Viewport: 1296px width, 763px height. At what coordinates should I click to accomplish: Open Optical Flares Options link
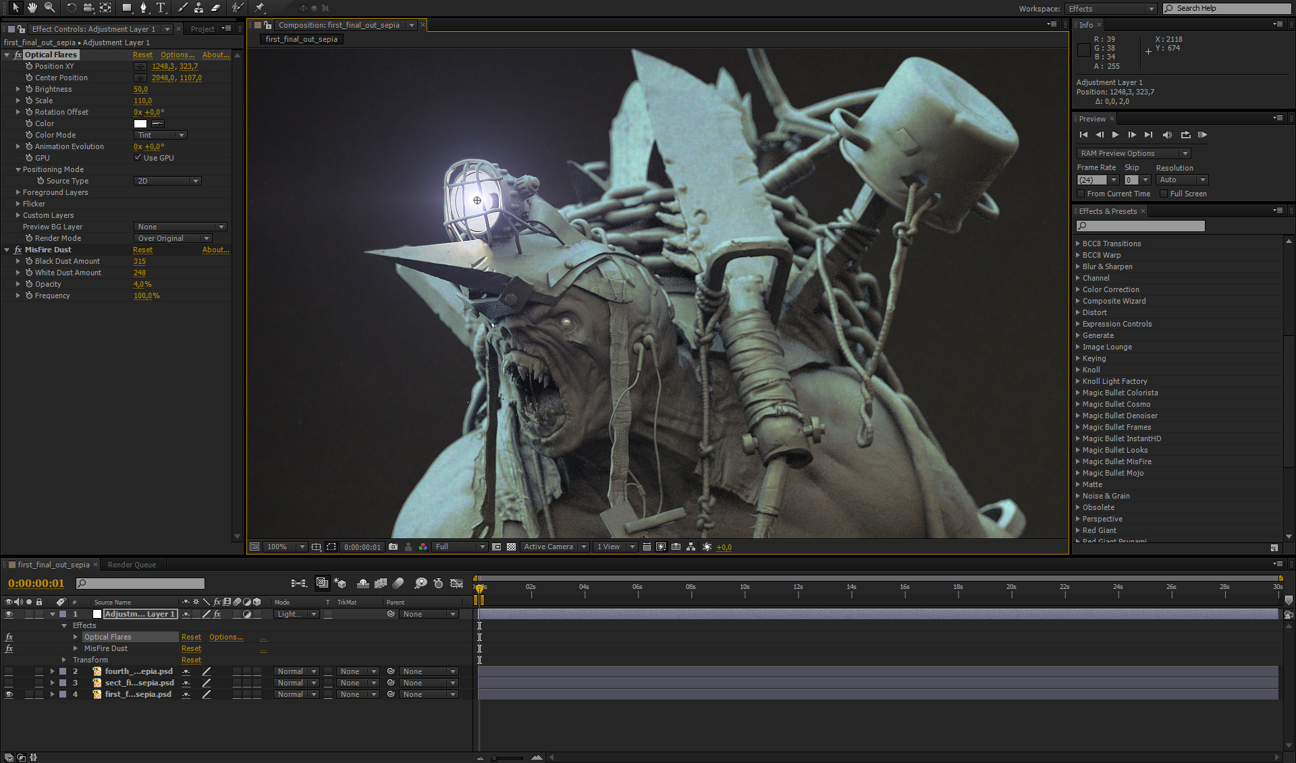point(178,55)
